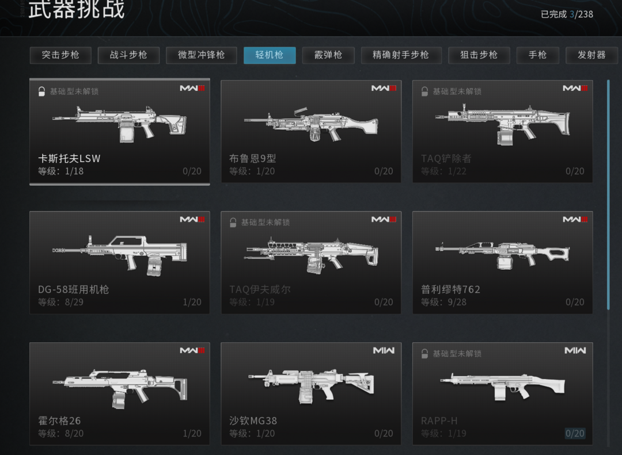Image resolution: width=622 pixels, height=455 pixels.
Task: Open the 微型冲锋枪 category tab
Action: point(202,55)
